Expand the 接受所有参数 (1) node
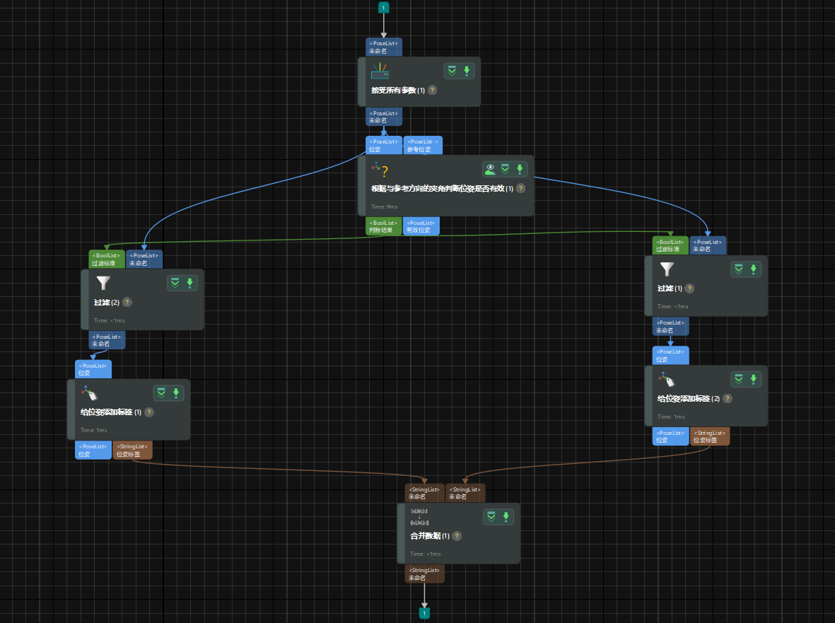 coord(452,71)
